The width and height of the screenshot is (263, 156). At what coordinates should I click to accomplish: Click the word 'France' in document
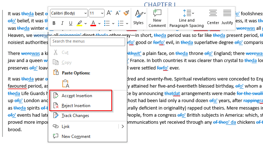tap(138, 61)
